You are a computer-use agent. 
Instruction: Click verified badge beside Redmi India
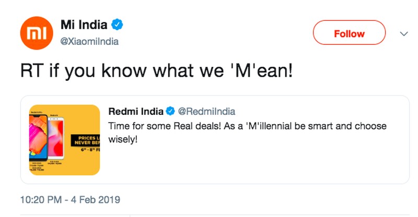pos(170,111)
